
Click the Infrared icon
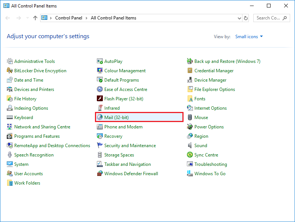[100, 108]
